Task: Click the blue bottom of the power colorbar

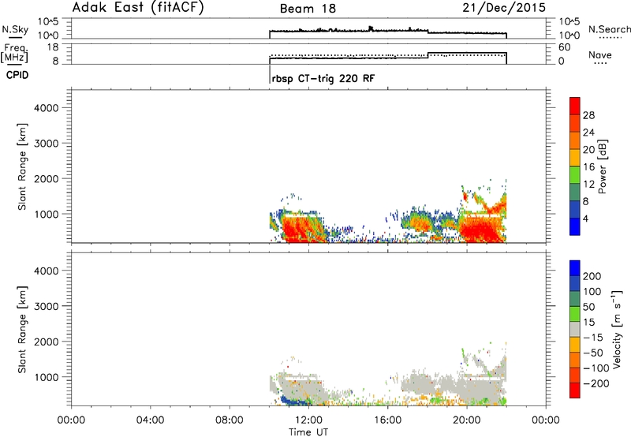Action: 575,226
